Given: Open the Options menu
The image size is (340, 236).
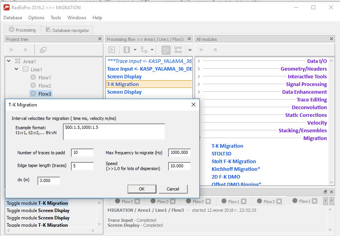Looking at the screenshot, I should pyautogui.click(x=36, y=18).
